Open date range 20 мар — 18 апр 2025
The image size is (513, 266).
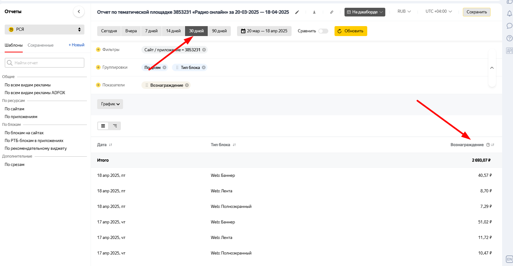click(x=264, y=31)
